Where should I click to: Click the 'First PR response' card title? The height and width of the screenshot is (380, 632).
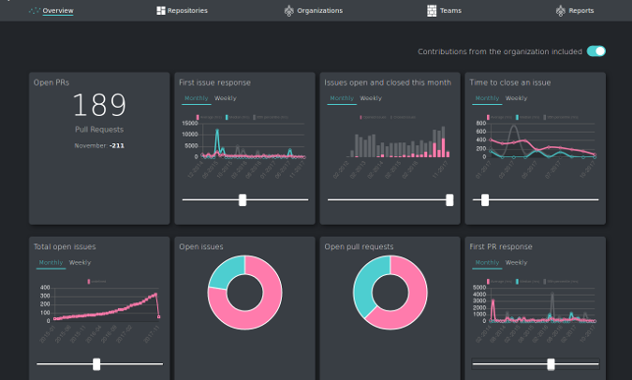point(501,246)
